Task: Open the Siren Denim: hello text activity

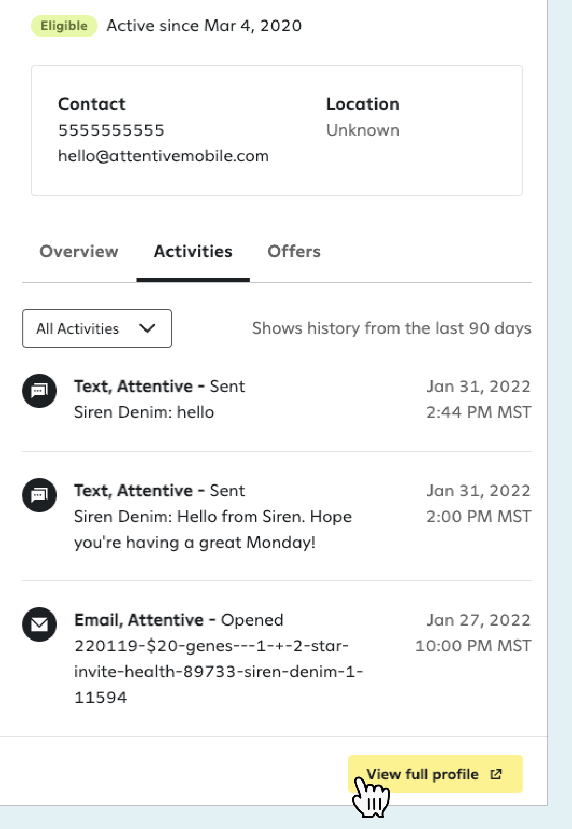Action: (276, 399)
